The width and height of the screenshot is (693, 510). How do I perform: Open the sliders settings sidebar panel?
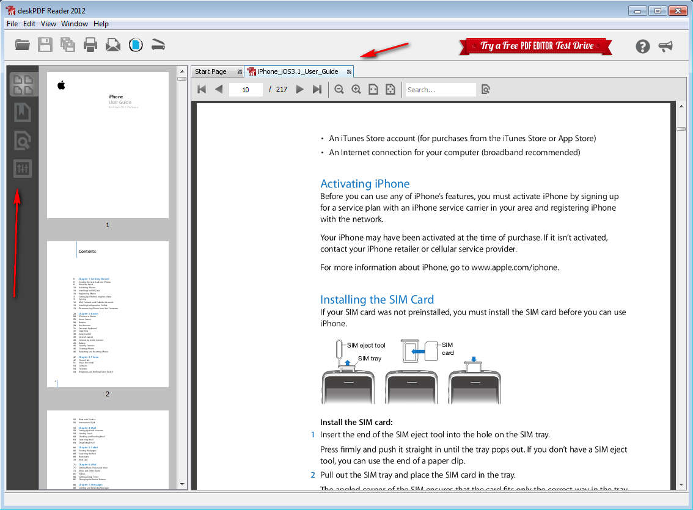point(23,169)
